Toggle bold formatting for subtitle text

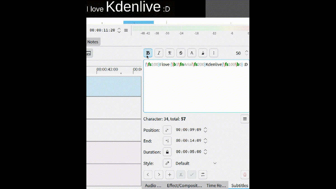tap(148, 53)
